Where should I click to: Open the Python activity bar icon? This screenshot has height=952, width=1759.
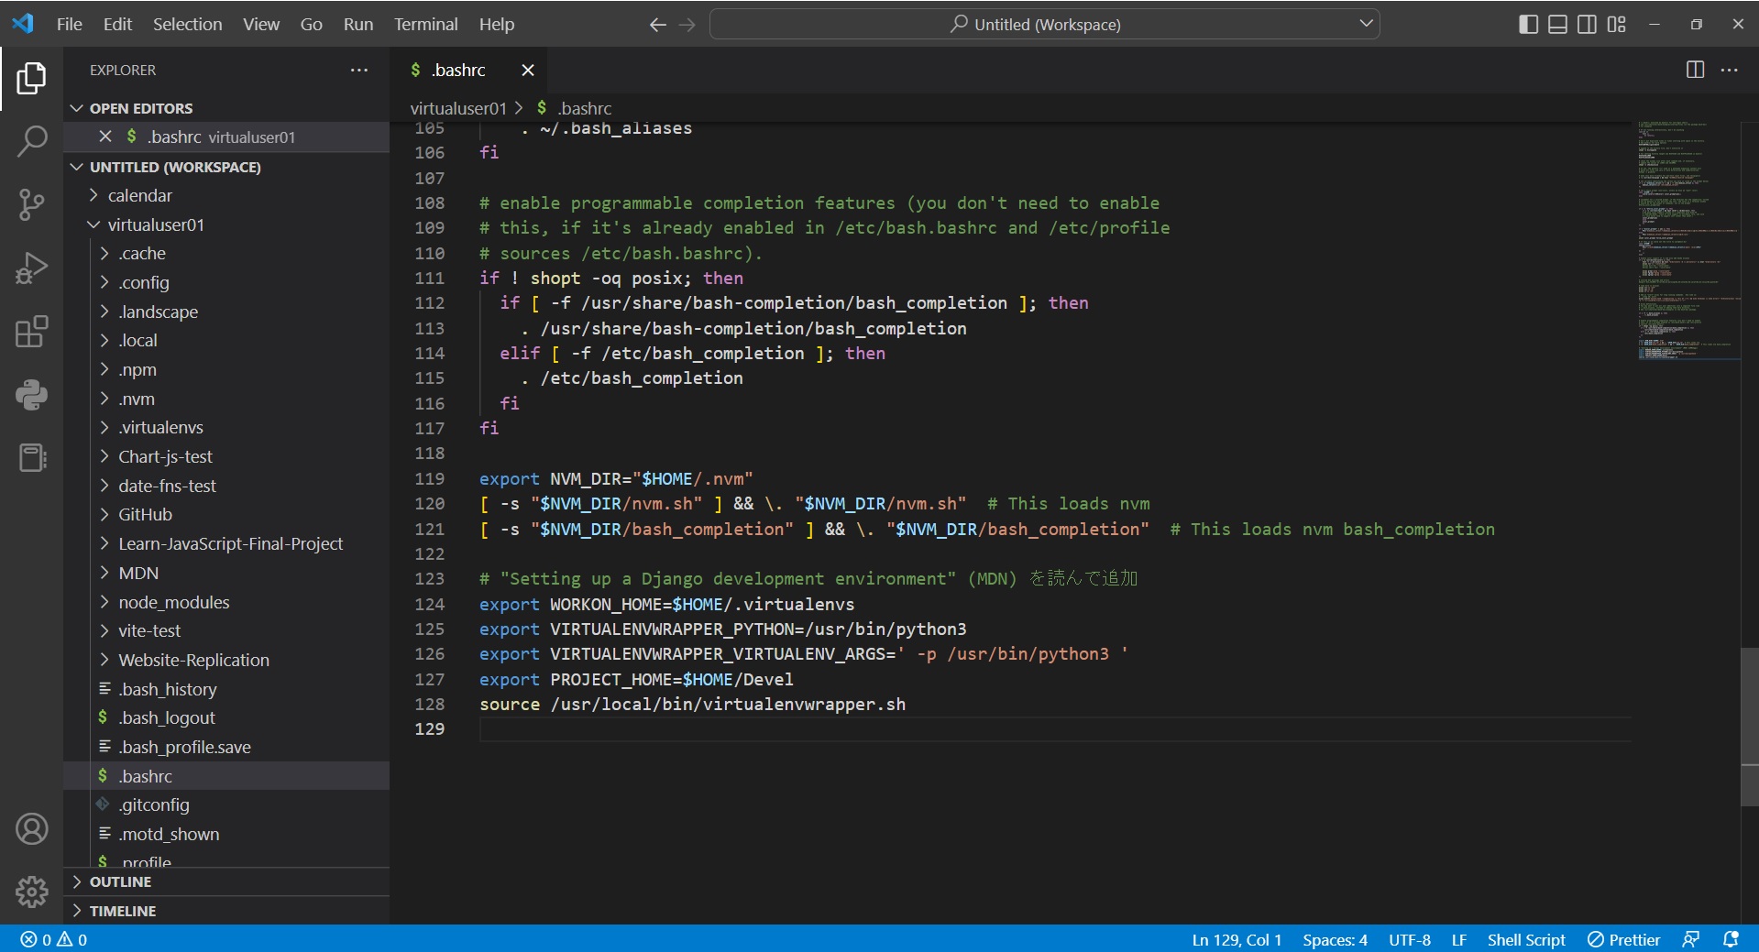click(x=32, y=395)
